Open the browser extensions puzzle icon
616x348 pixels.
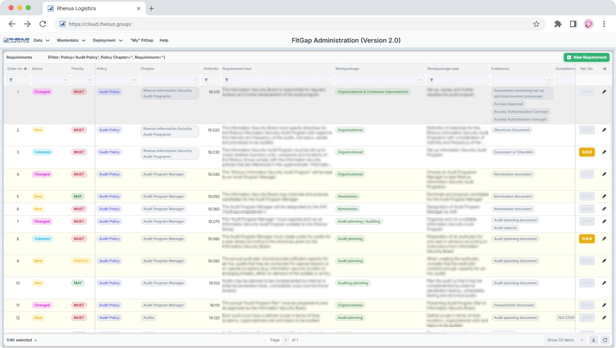coord(558,24)
